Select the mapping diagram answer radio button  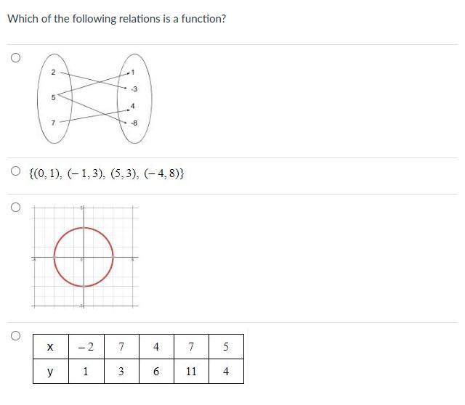coord(15,59)
